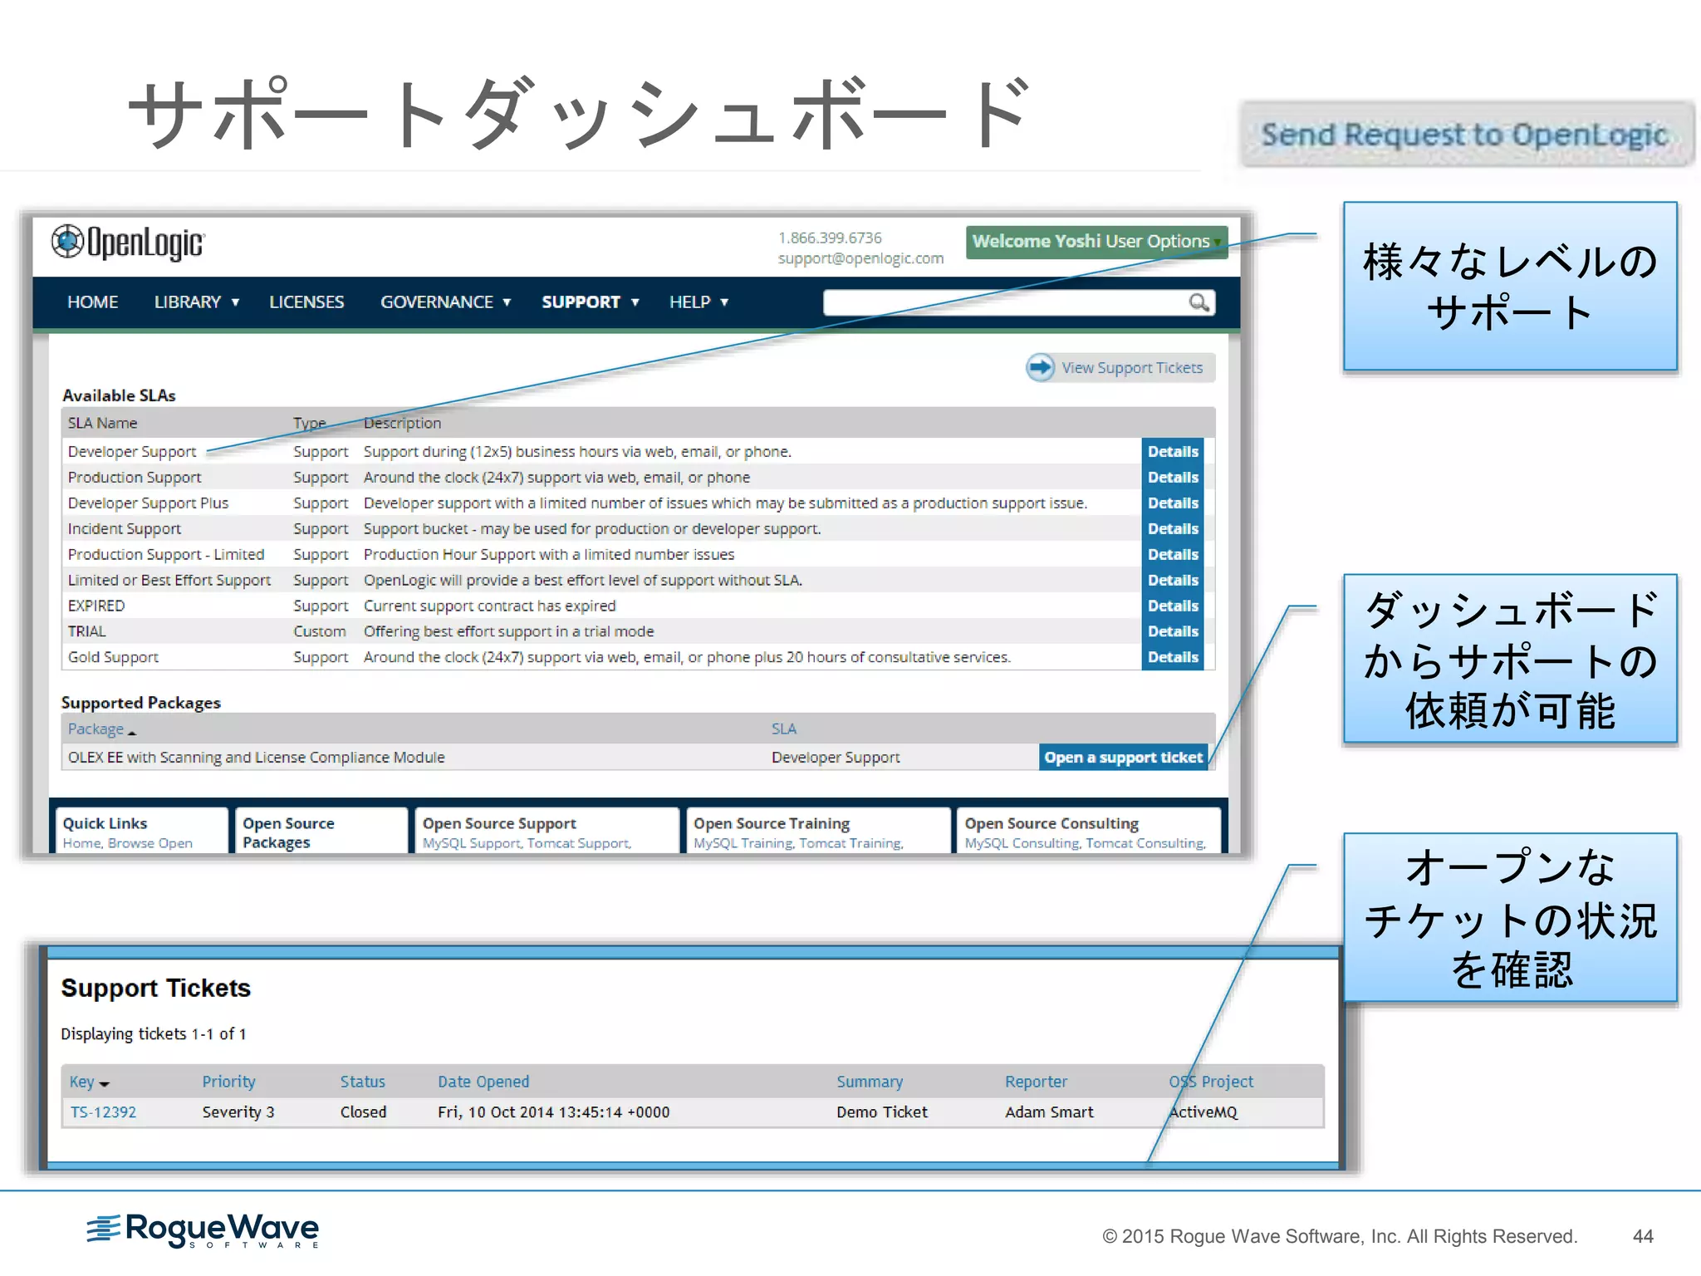Viewport: 1701px width, 1276px height.
Task: Click 'ActiveMQ' project cell
Action: pos(1203,1112)
